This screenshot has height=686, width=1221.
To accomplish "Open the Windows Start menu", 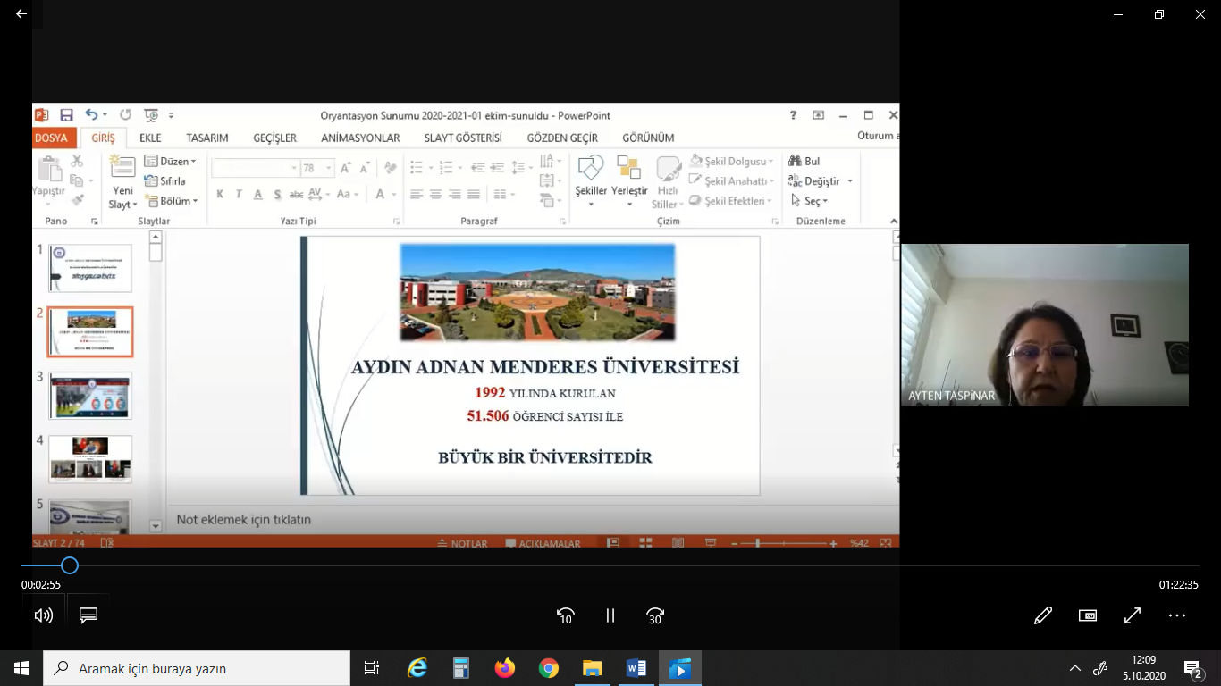I will [21, 668].
